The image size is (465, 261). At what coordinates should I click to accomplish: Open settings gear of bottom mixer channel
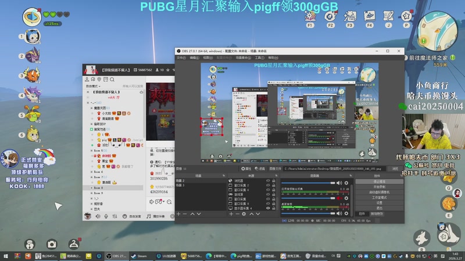[x=346, y=213]
